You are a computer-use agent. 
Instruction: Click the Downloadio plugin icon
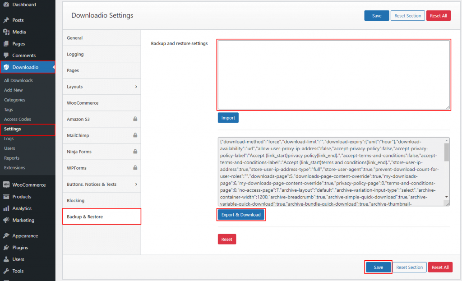(x=6, y=67)
